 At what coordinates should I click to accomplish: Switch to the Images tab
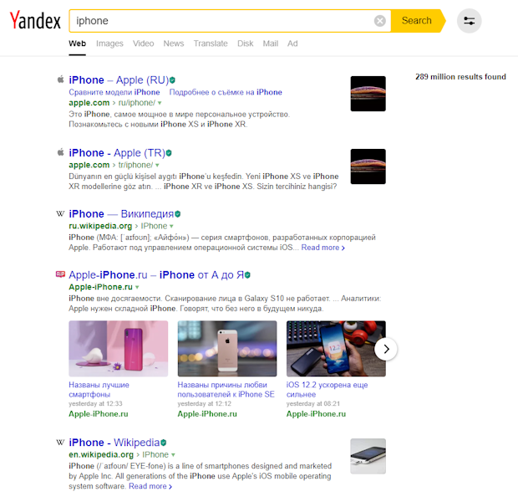(109, 44)
